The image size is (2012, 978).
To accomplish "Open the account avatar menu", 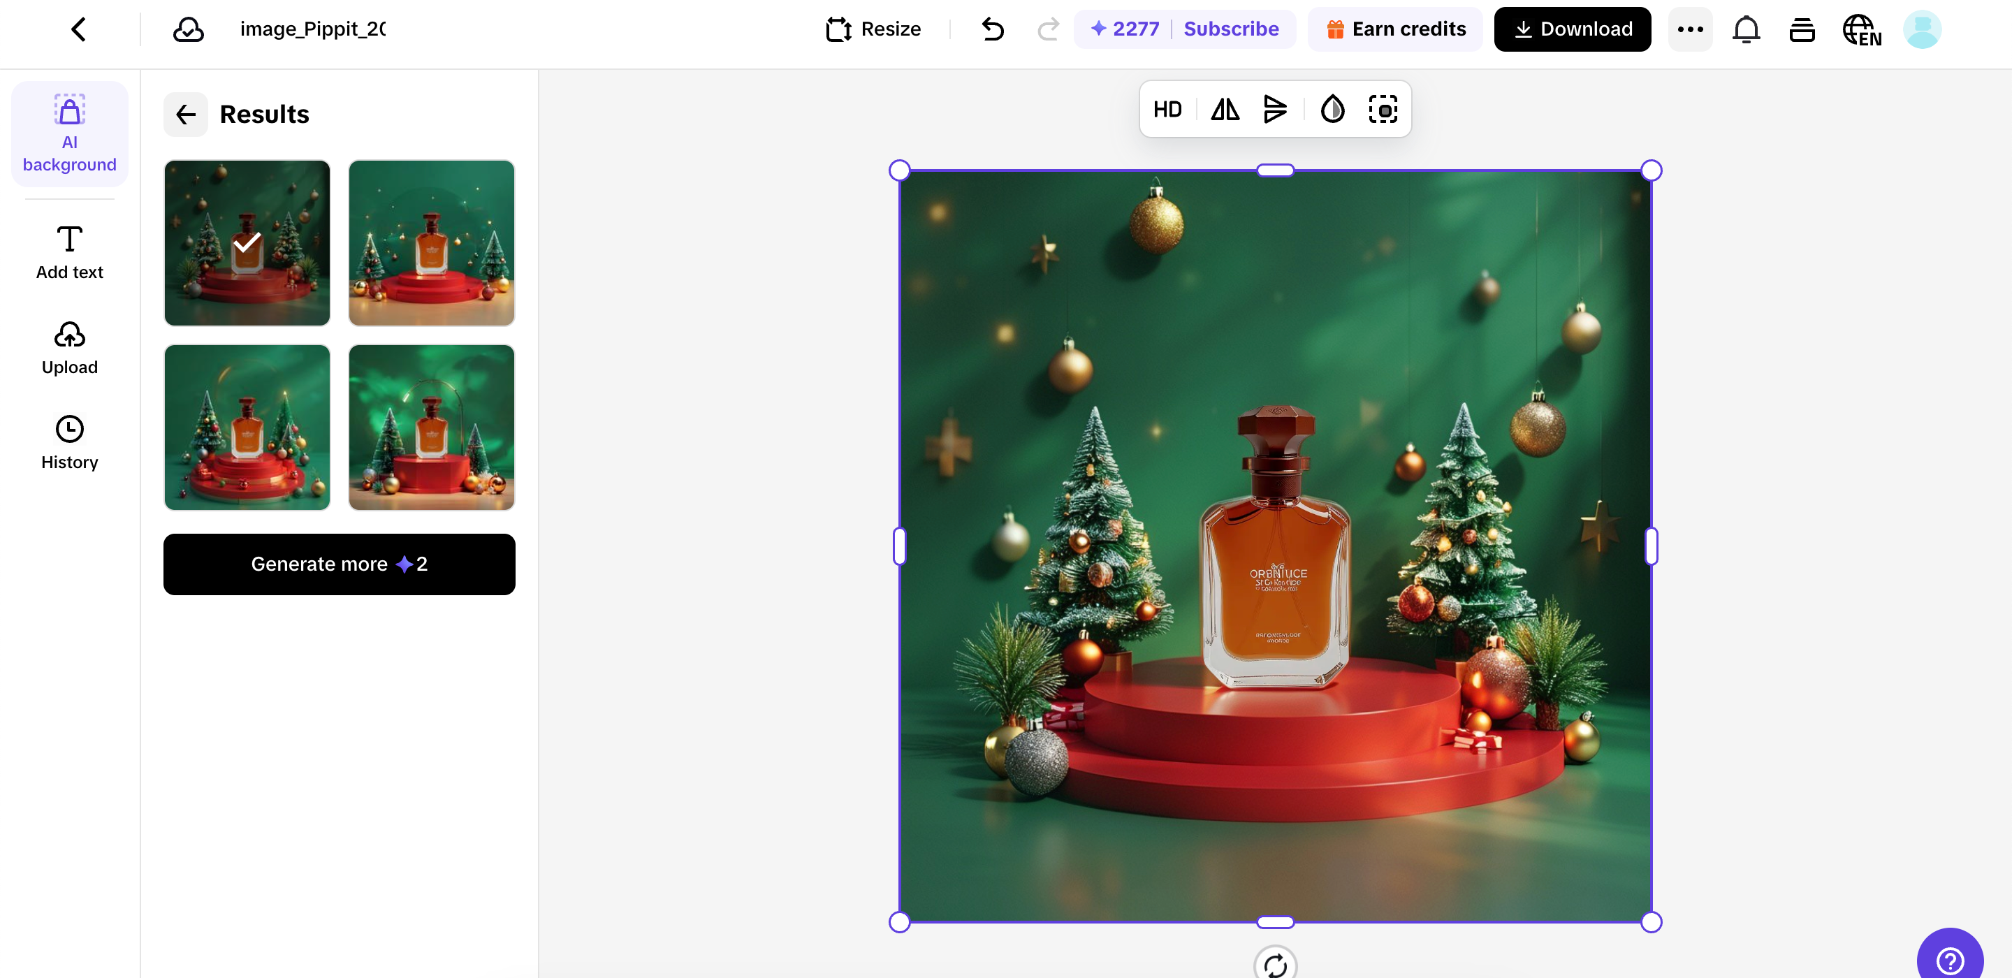I will click(x=1922, y=29).
